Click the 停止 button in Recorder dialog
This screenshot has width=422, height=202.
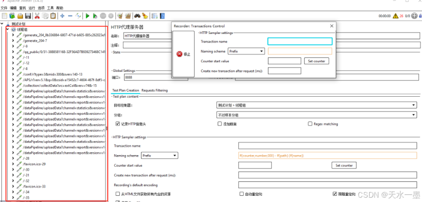(184, 54)
